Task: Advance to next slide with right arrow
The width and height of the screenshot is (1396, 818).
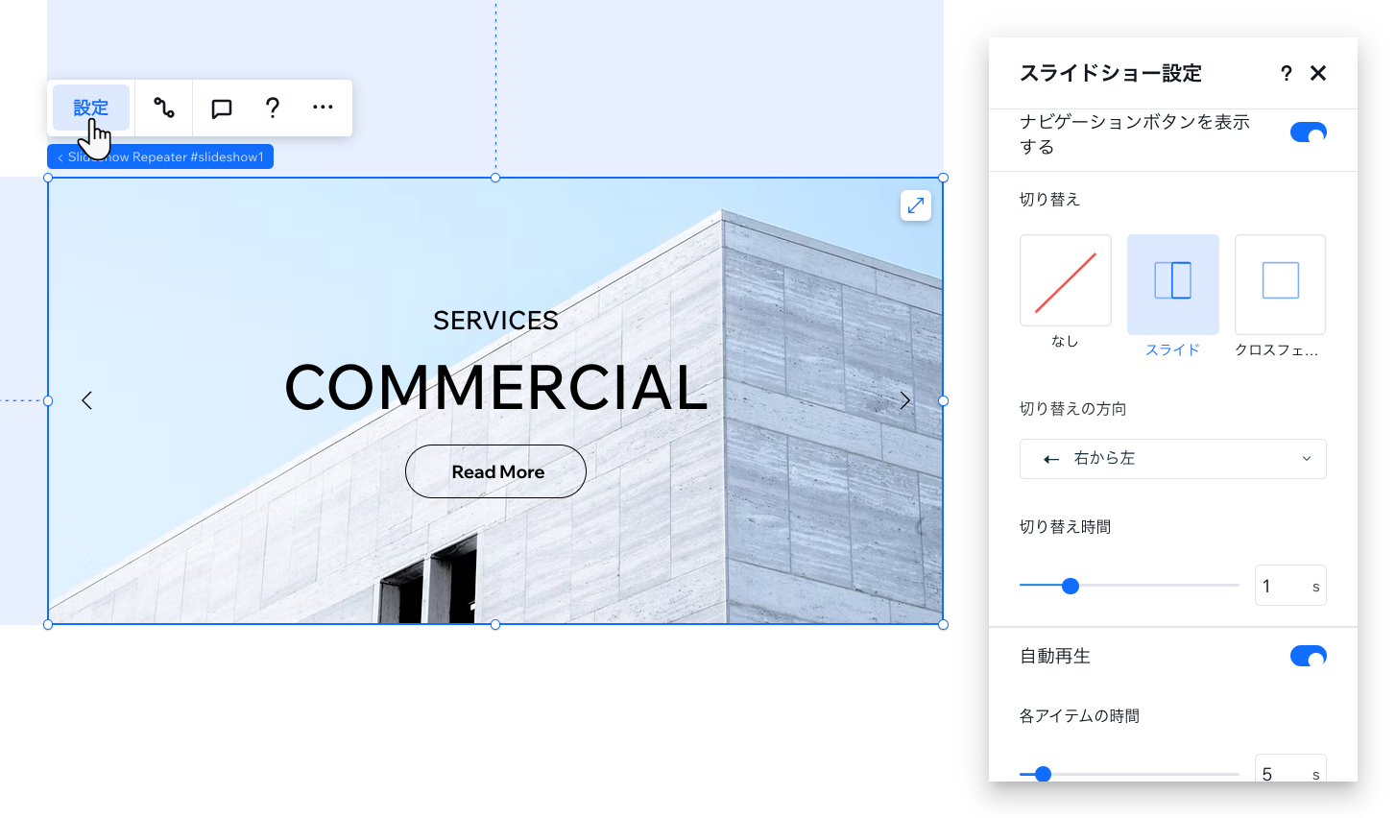Action: pos(904,400)
